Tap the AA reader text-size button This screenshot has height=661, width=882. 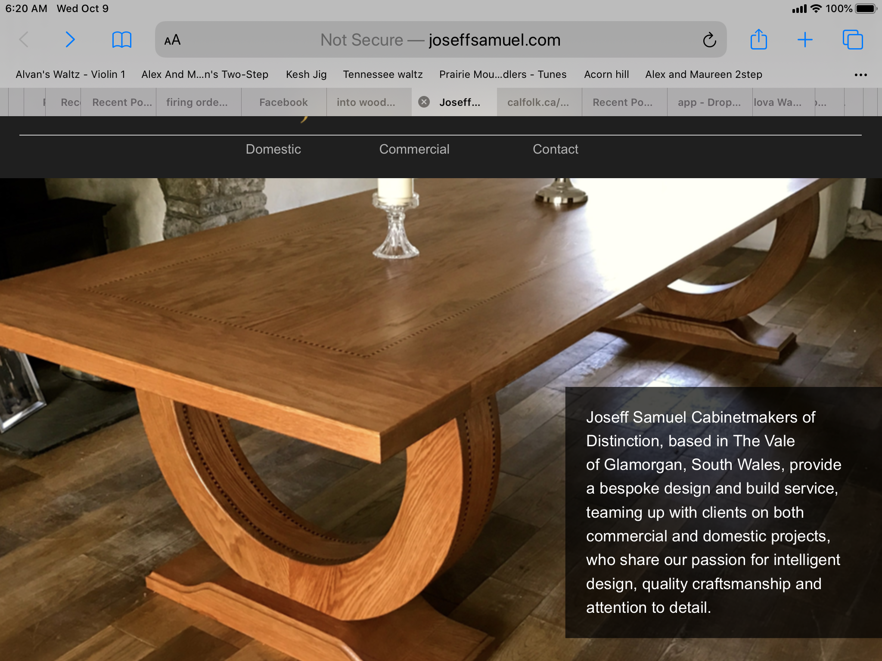point(172,40)
